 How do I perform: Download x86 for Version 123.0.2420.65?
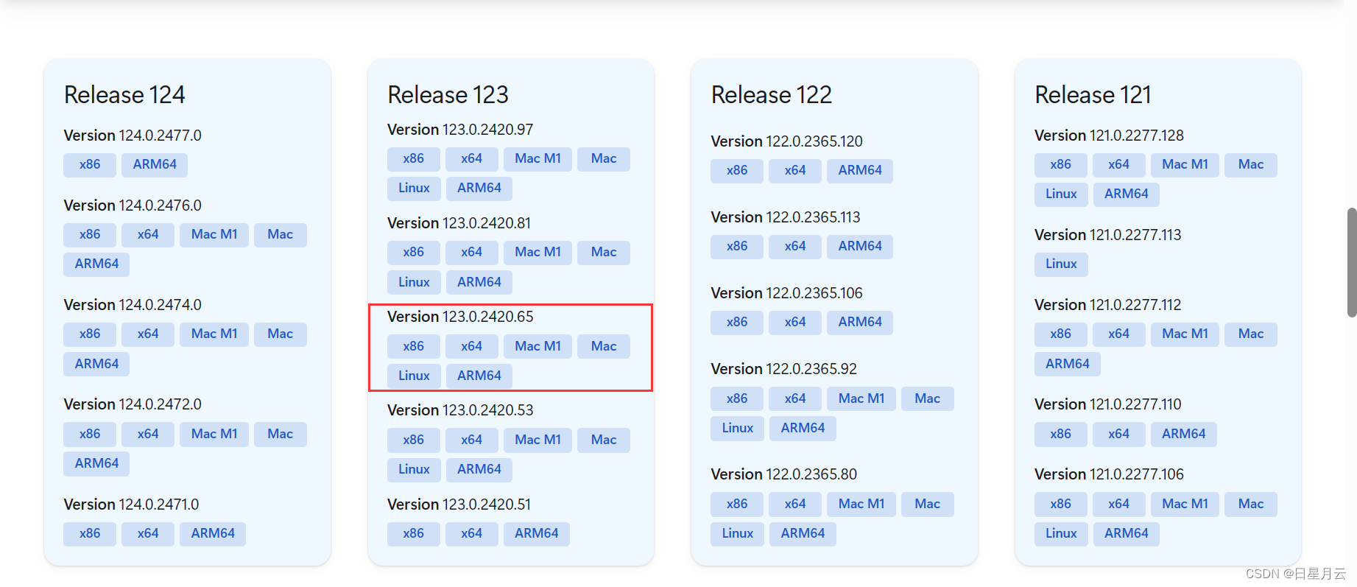[x=414, y=347]
